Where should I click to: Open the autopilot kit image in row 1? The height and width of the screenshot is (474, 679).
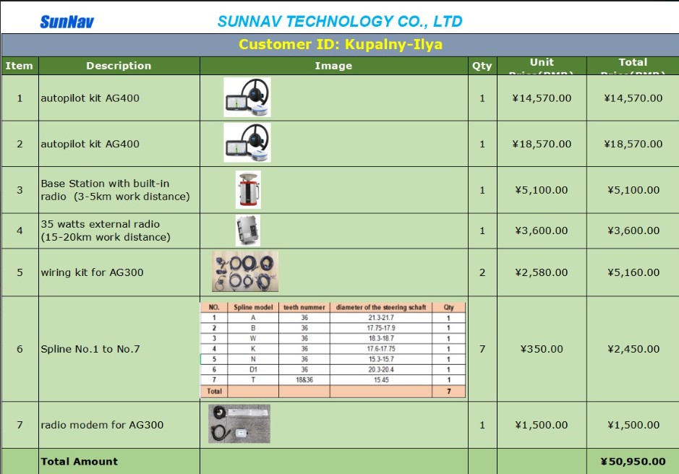click(x=247, y=98)
